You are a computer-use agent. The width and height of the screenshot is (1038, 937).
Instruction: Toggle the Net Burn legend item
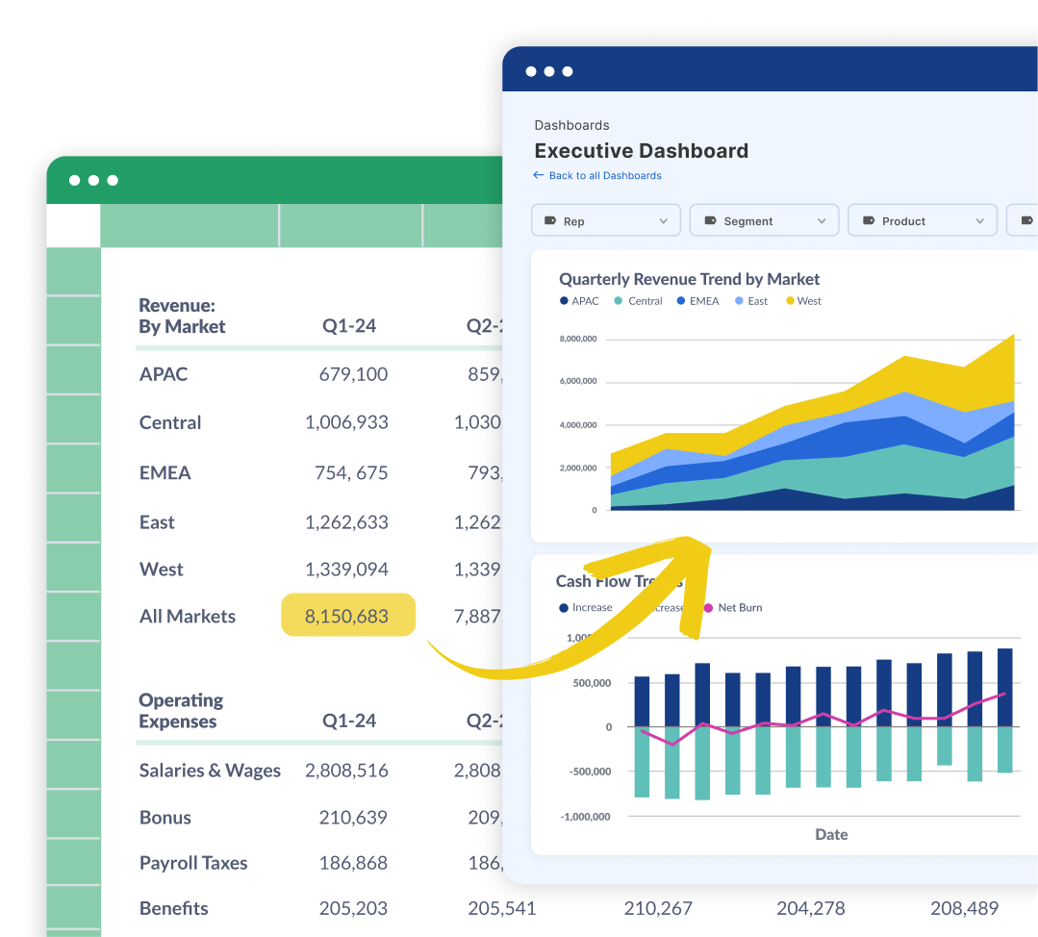pos(733,608)
